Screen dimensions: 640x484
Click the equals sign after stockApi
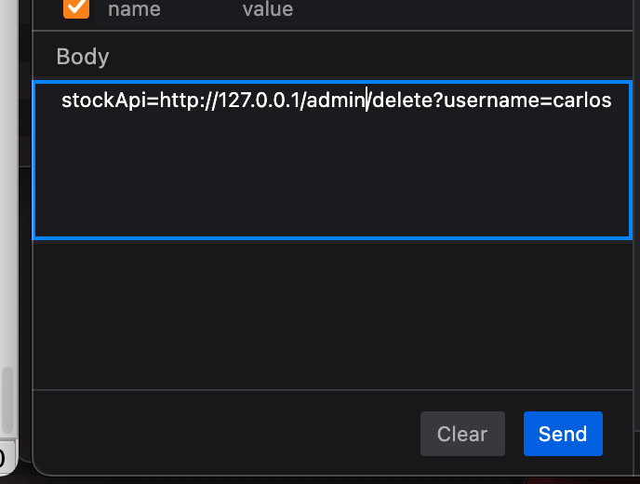153,101
